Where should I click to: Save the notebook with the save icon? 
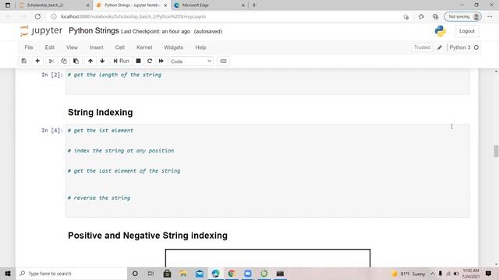(24, 61)
